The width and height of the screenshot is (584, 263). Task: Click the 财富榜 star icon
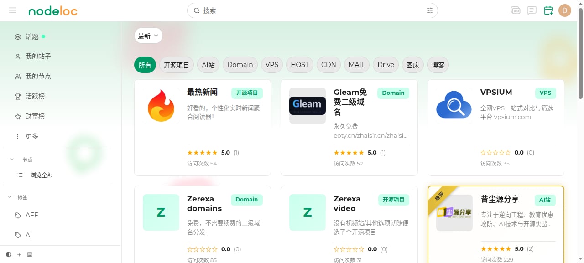tap(18, 117)
